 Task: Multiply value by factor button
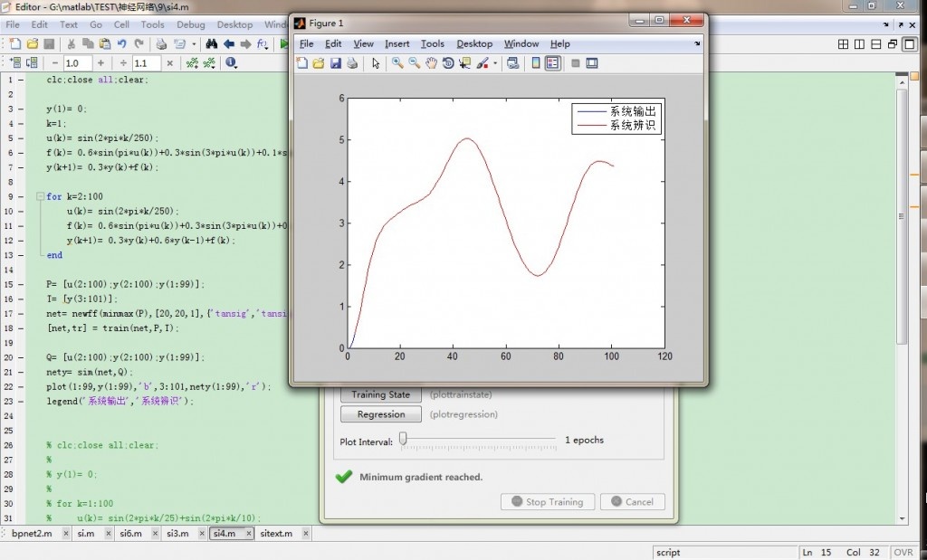(x=169, y=62)
